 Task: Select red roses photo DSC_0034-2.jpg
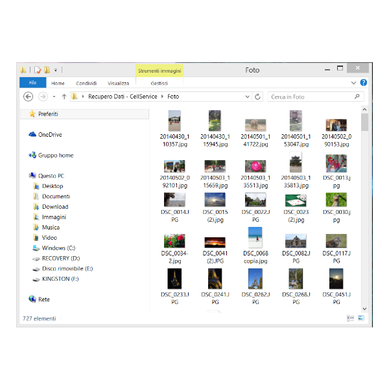point(174,249)
